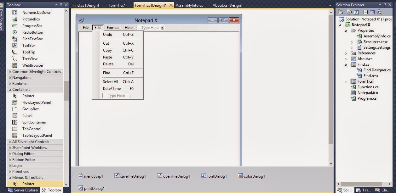The image size is (396, 193).
Task: Click the View Class Diagram icon in Solution Explorer
Action: click(380, 12)
